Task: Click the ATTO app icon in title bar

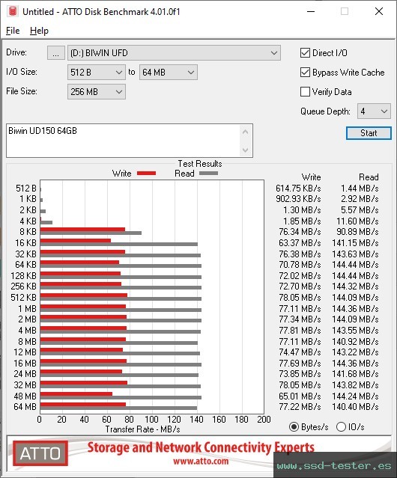Action: coord(13,11)
